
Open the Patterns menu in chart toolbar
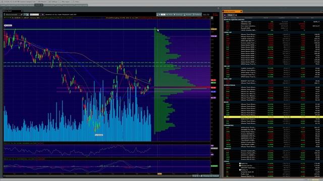[197, 15]
